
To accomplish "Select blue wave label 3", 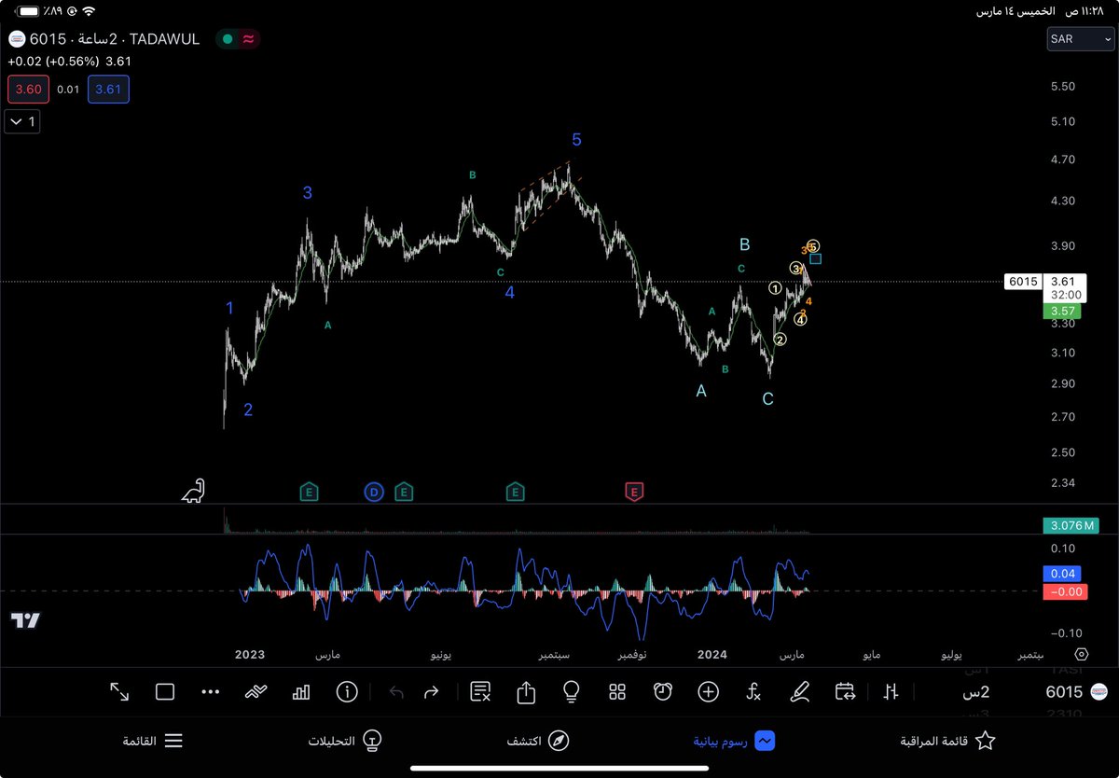I will point(307,193).
